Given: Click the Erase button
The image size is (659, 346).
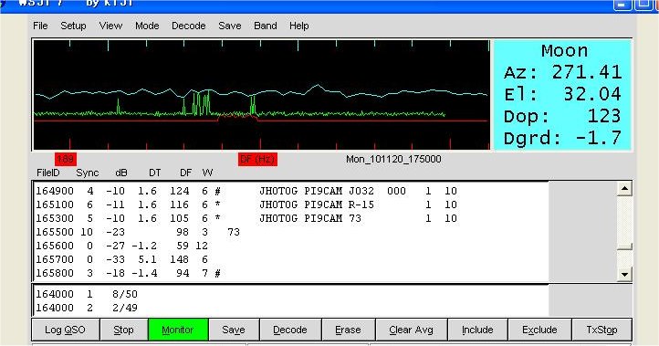Looking at the screenshot, I should pyautogui.click(x=348, y=330).
